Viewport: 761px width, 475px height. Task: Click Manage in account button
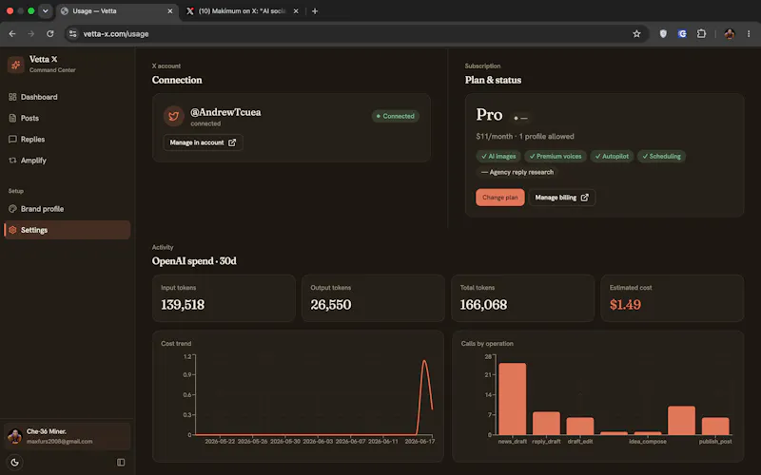tap(203, 142)
